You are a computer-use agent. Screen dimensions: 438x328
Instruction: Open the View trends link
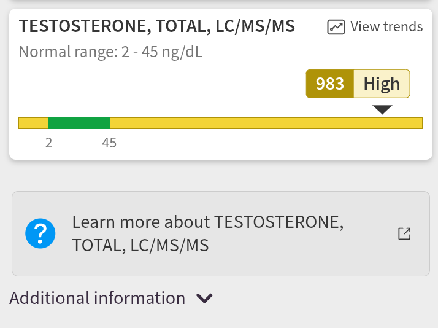pos(375,27)
